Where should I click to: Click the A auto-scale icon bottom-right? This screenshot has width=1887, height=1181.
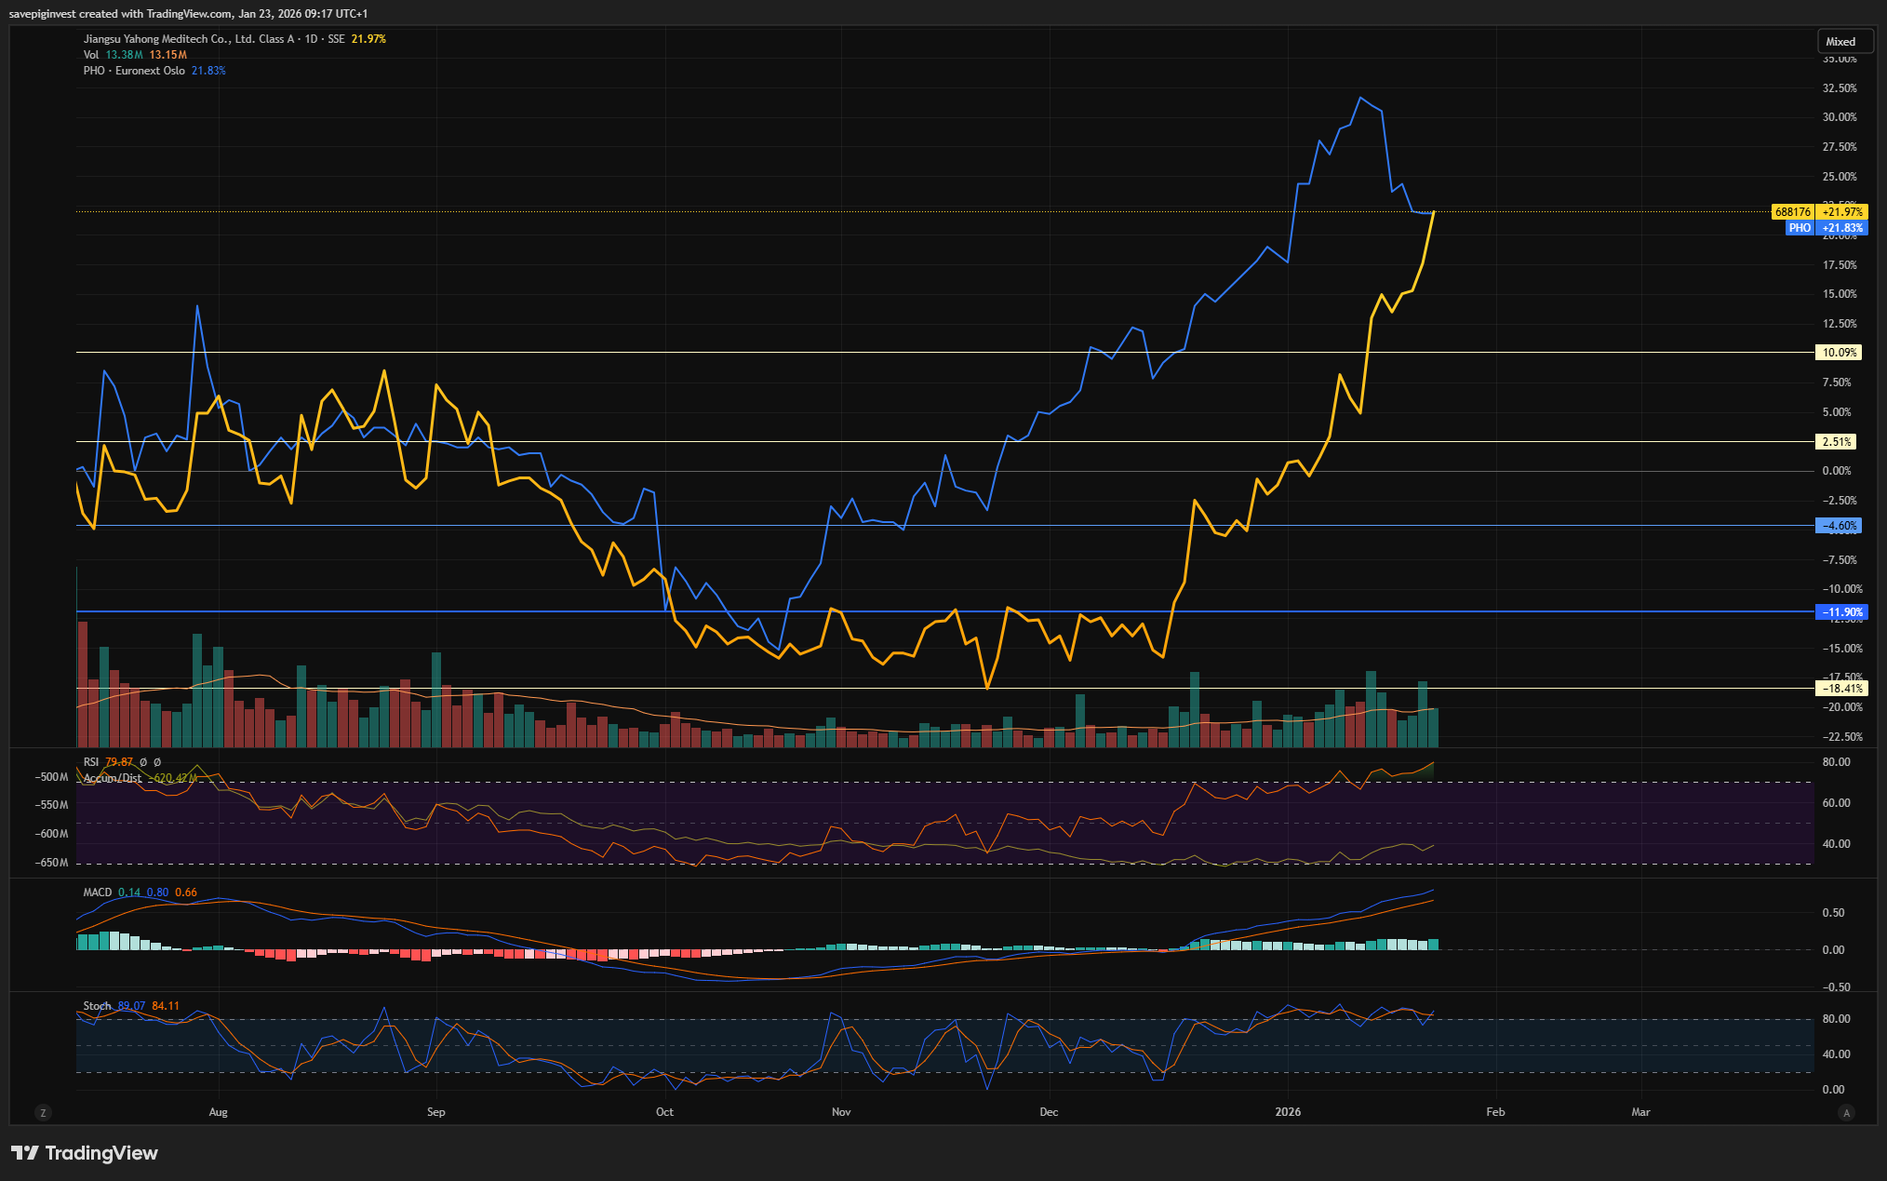(1846, 1112)
